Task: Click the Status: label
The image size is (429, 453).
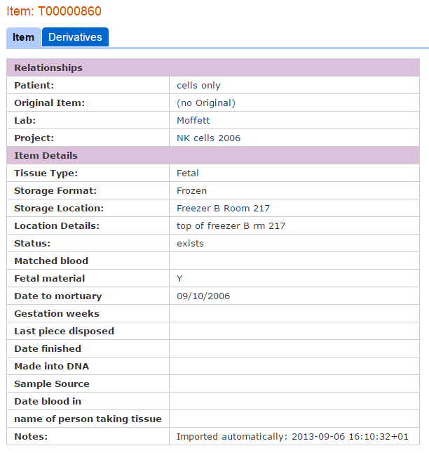Action: tap(32, 244)
